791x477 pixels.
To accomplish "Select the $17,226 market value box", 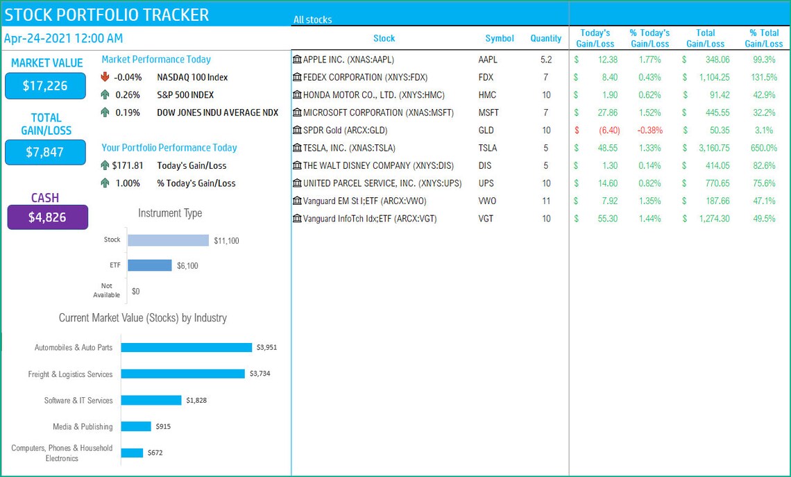I will (x=45, y=86).
